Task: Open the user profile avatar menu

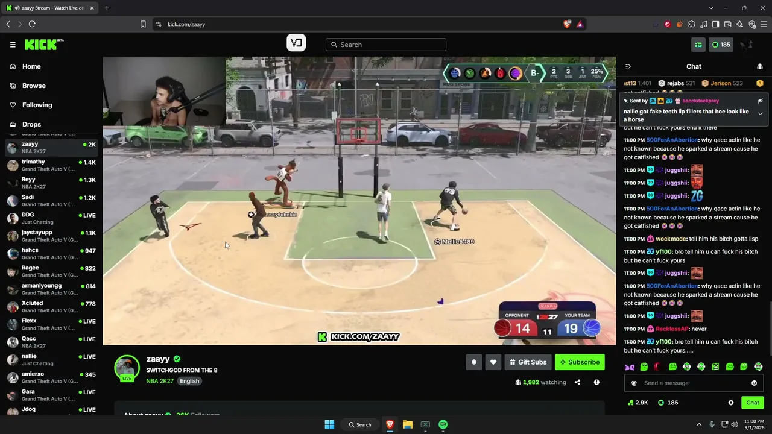Action: [x=746, y=45]
